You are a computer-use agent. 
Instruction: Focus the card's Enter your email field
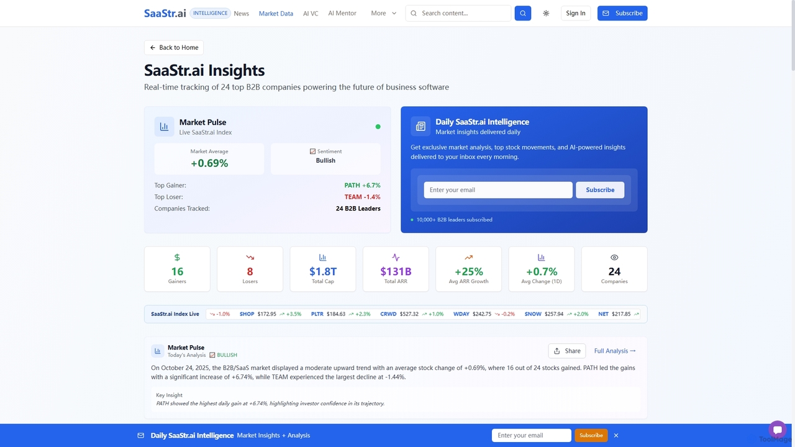coord(498,190)
